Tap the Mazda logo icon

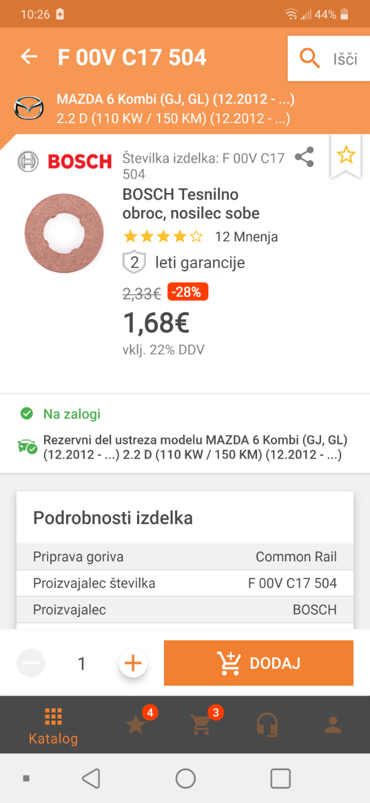tap(29, 108)
